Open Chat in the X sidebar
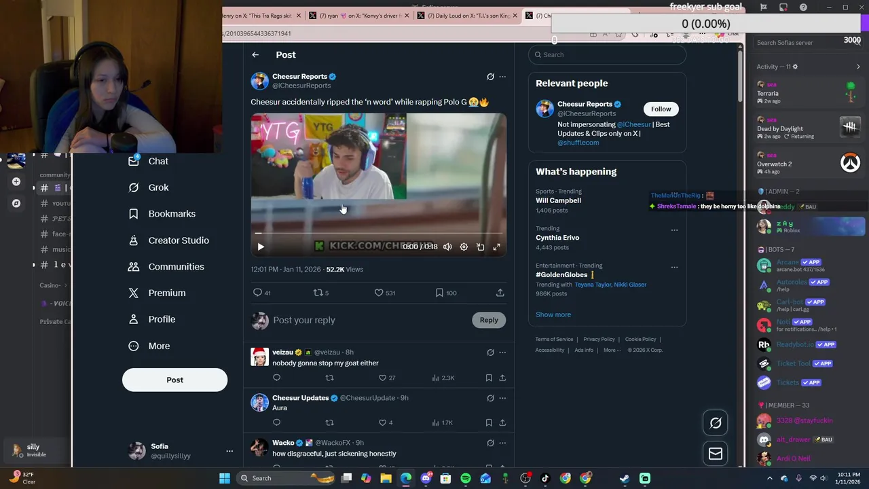This screenshot has height=489, width=869. [148, 161]
